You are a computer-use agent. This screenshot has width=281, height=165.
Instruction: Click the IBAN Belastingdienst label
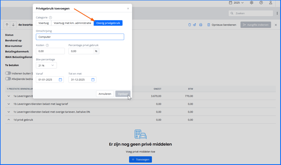[x=18, y=57]
